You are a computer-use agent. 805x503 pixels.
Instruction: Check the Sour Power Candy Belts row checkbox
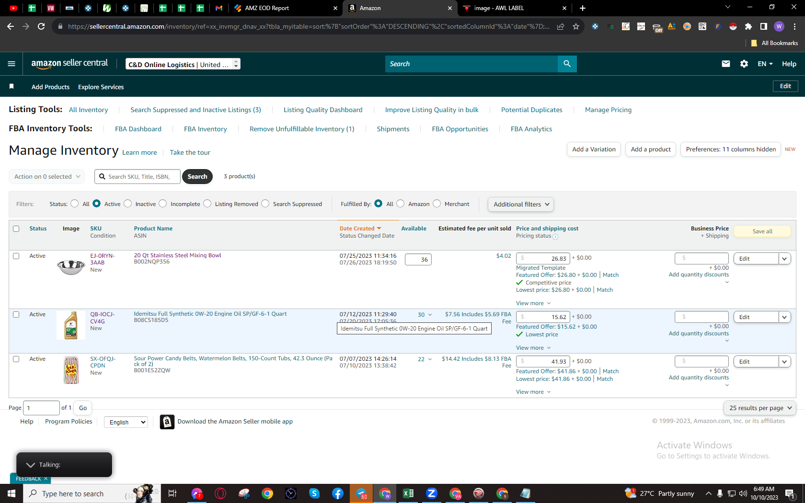point(16,359)
